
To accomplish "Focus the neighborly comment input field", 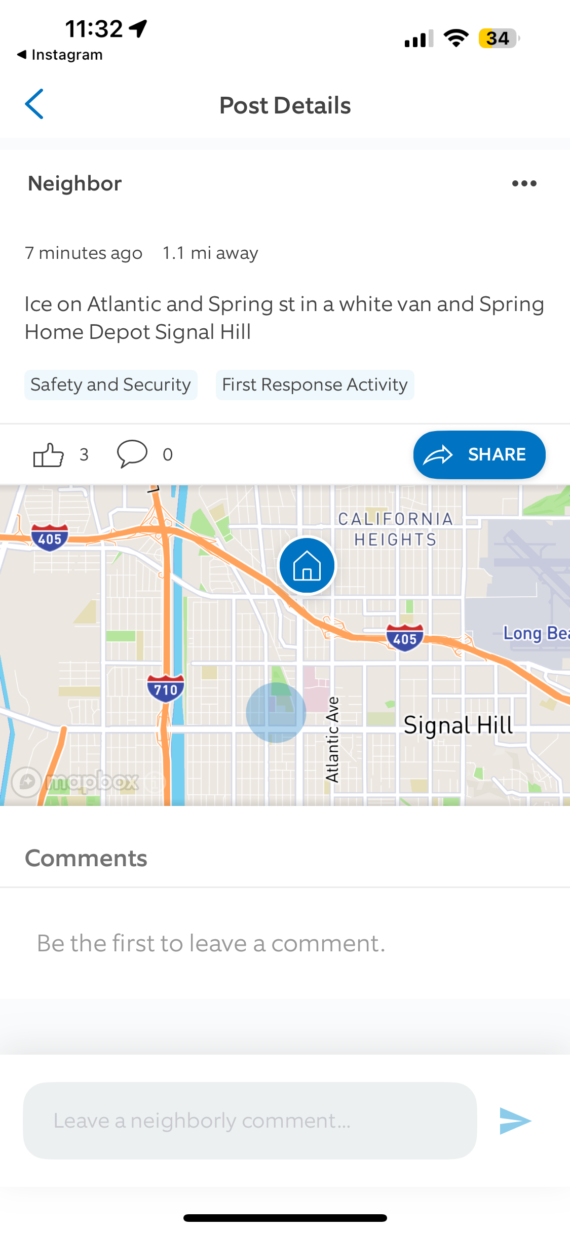I will 250,1121.
